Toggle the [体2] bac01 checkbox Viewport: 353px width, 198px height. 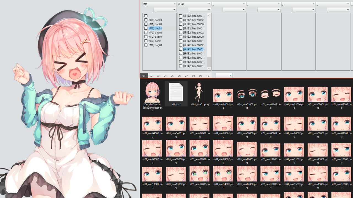click(146, 28)
